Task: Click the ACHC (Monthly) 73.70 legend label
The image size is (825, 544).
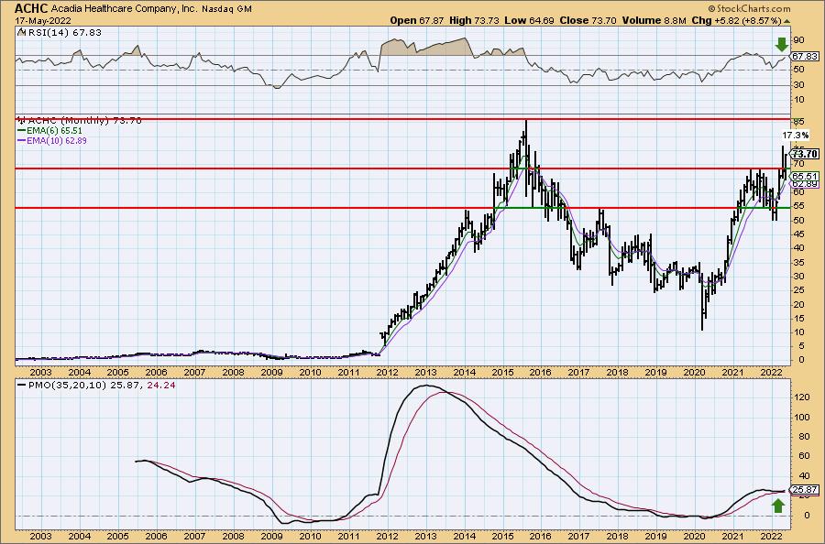Action: (84, 120)
